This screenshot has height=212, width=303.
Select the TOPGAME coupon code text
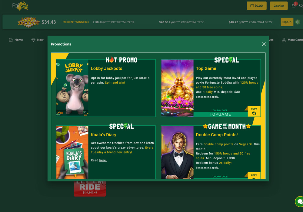click(x=220, y=114)
